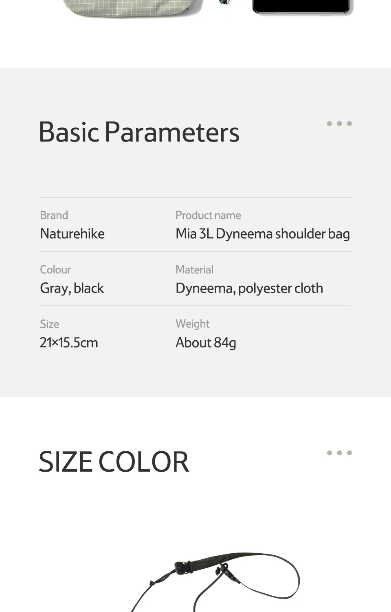Click the Material label
Image resolution: width=391 pixels, height=612 pixels.
click(194, 270)
